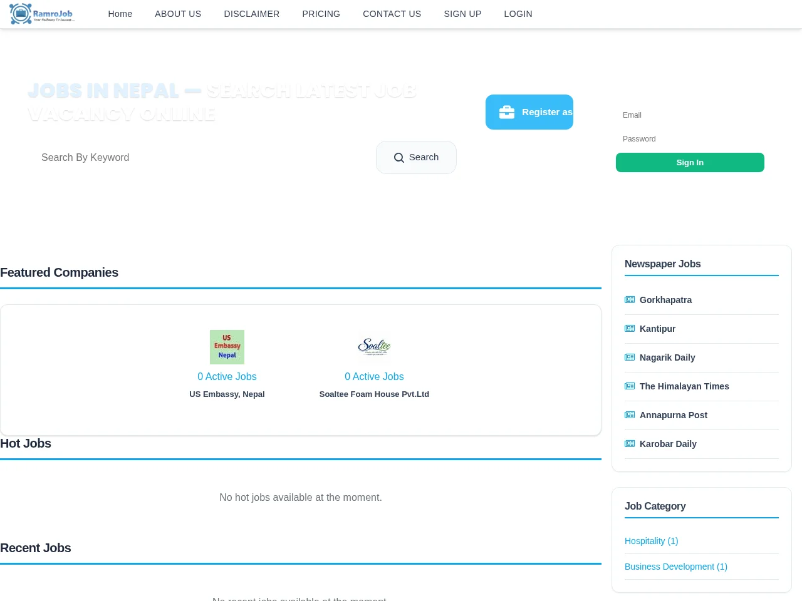
Task: Click the Hot Jobs heading
Action: pos(26,443)
